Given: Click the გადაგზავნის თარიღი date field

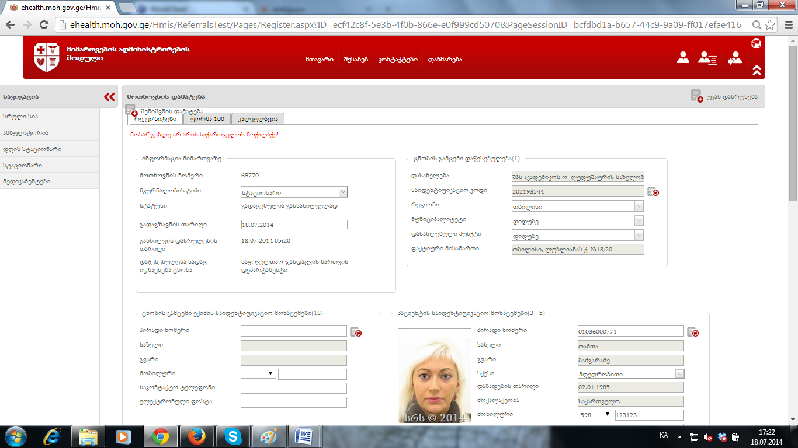Looking at the screenshot, I should coord(294,225).
